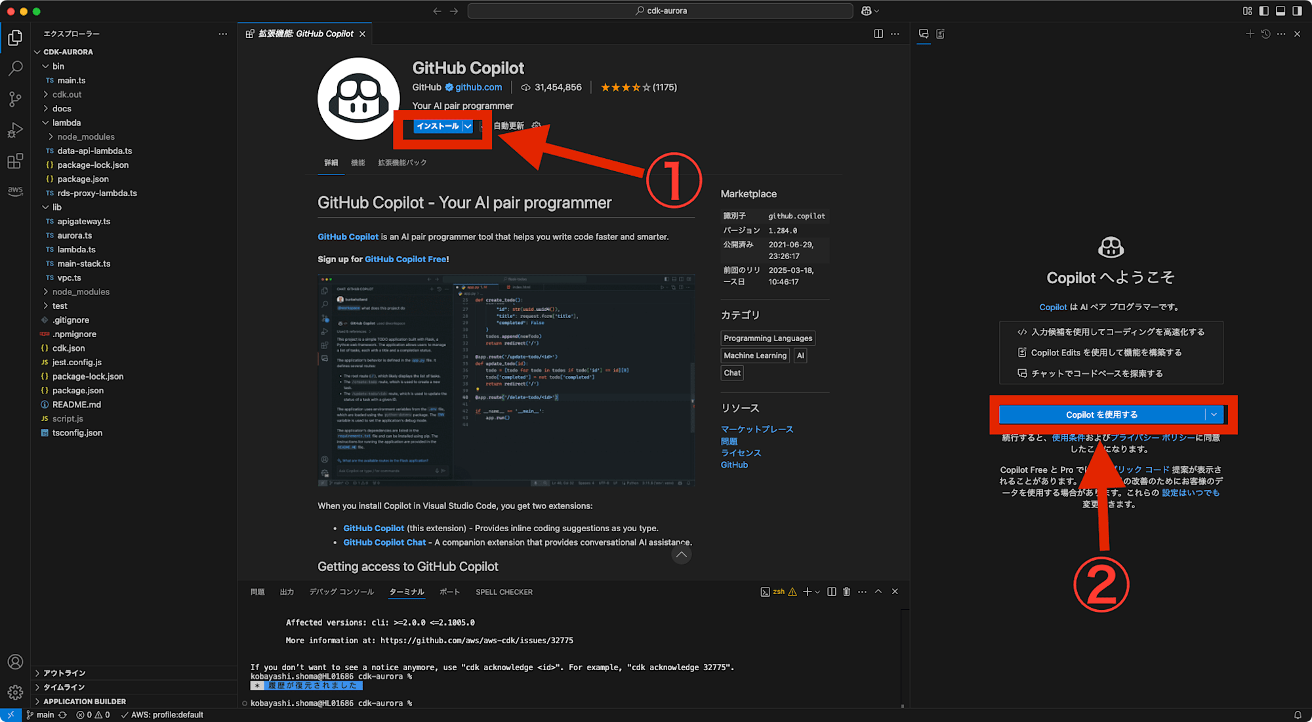1312x722 pixels.
Task: Open extension settings gear next to auto update
Action: pos(536,126)
